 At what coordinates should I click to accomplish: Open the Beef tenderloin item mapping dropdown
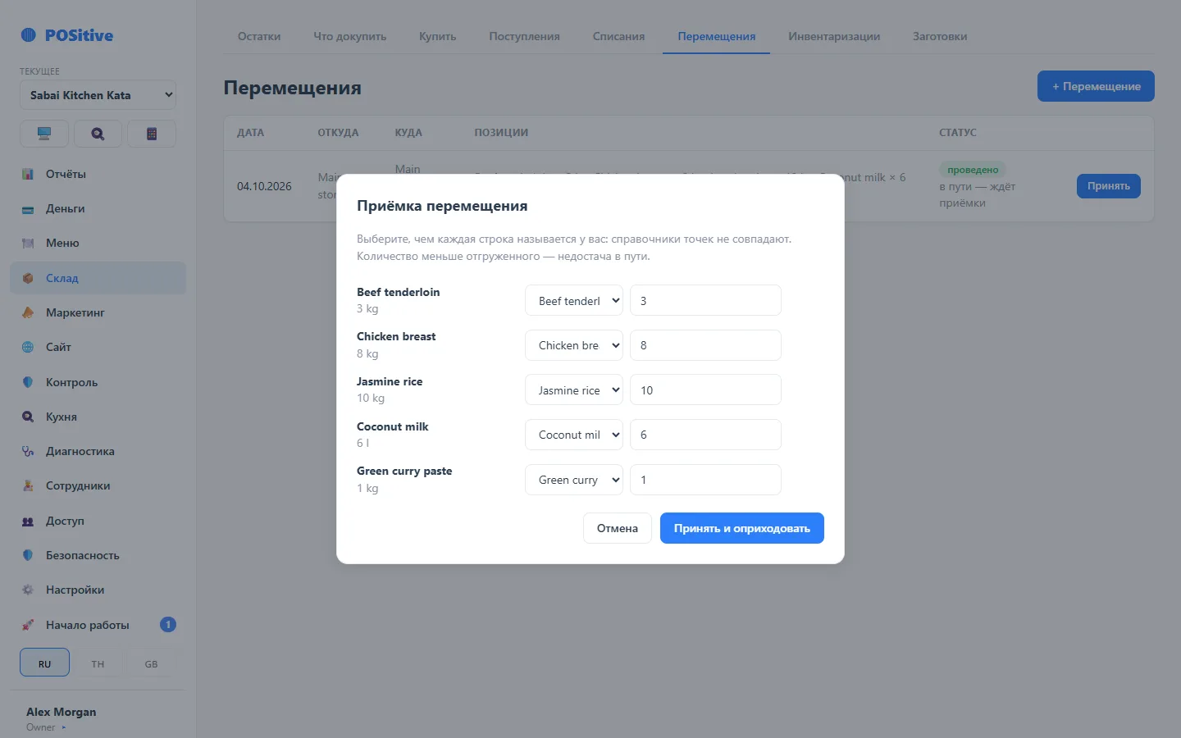tap(574, 300)
